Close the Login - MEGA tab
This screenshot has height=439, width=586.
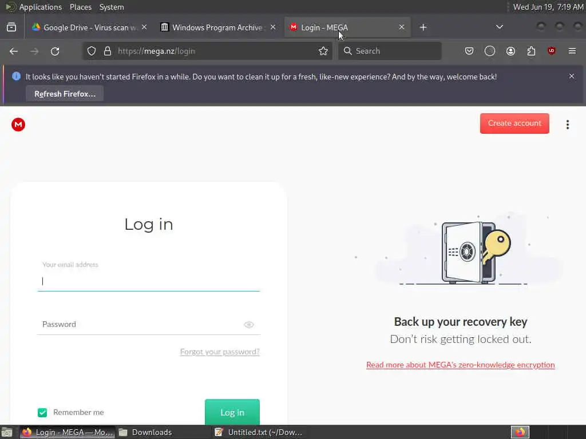coord(401,27)
